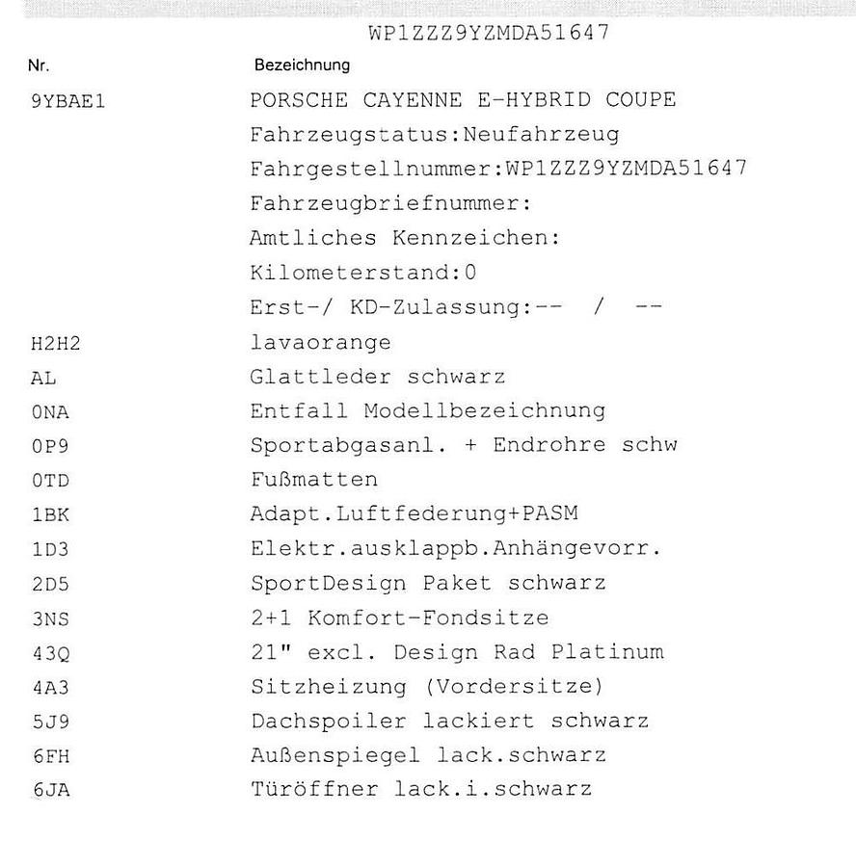The height and width of the screenshot is (867, 856).
Task: Click the VIN number at the top
Action: click(488, 33)
